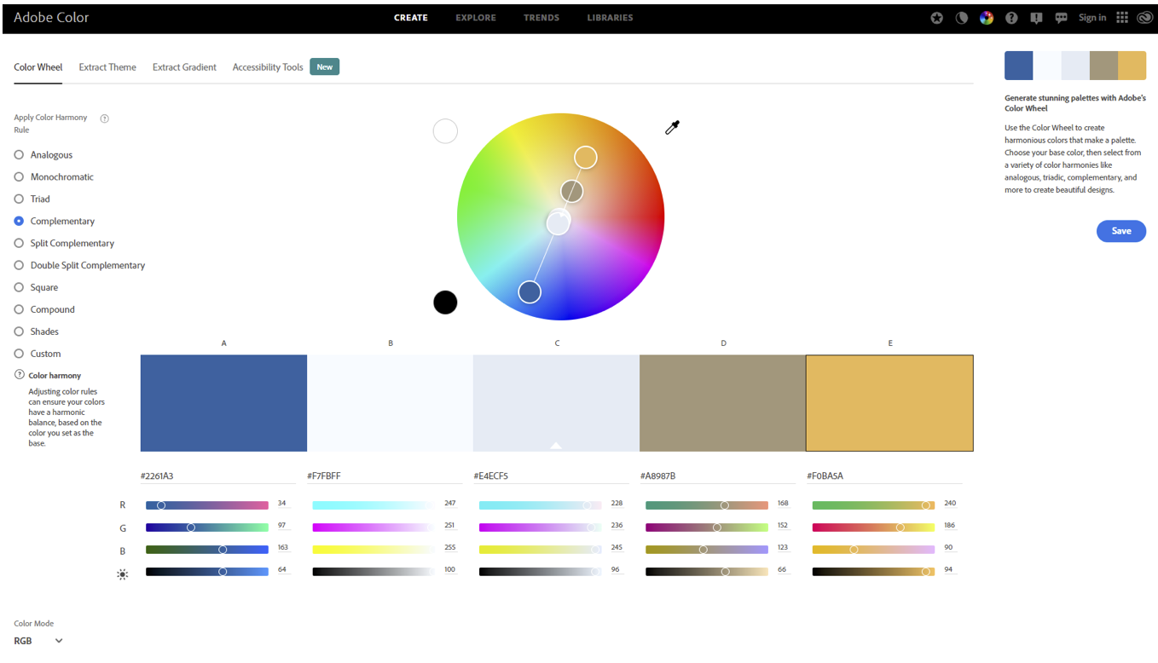Click the B slider for color A
The image size is (1158, 663).
click(x=207, y=550)
